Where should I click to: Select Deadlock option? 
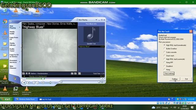click(x=168, y=66)
